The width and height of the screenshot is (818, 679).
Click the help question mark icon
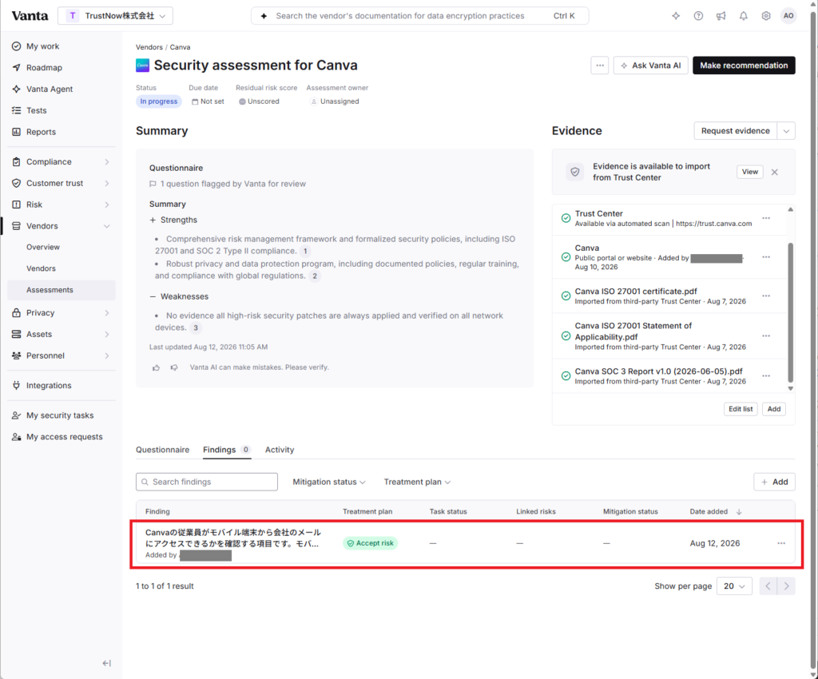coord(698,16)
